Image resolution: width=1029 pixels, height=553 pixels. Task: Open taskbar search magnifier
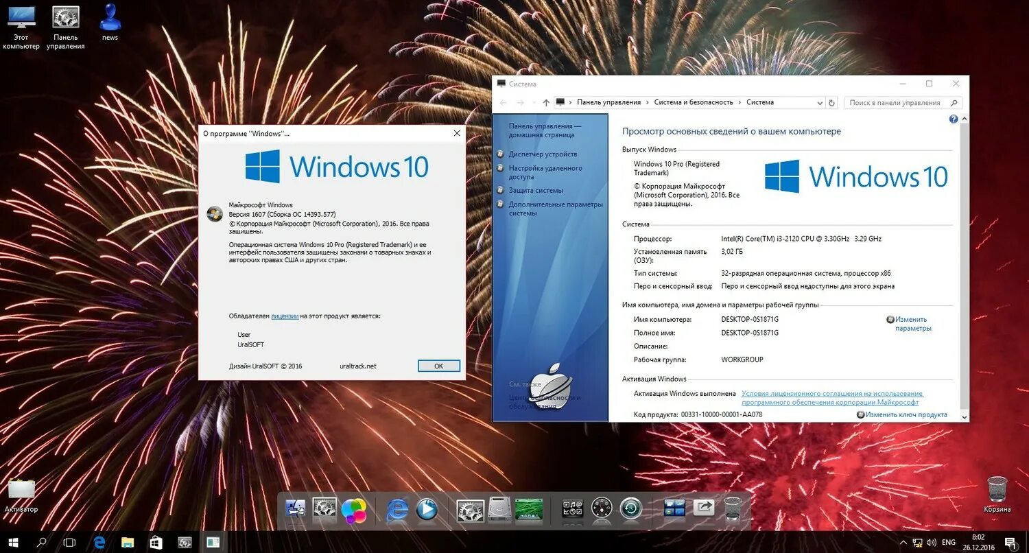pos(41,542)
